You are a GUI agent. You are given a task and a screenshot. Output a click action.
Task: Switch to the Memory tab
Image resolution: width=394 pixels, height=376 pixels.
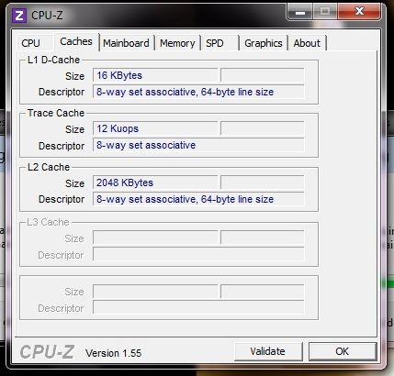177,43
